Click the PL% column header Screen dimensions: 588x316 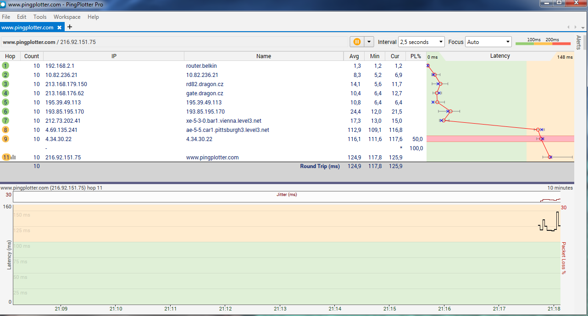[416, 56]
